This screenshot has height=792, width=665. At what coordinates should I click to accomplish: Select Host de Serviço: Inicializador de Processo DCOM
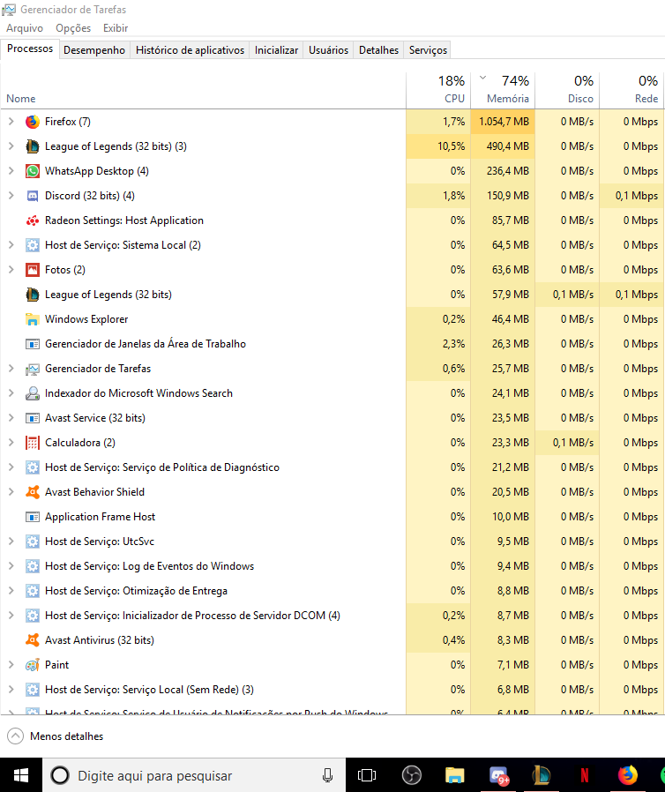(x=332, y=616)
